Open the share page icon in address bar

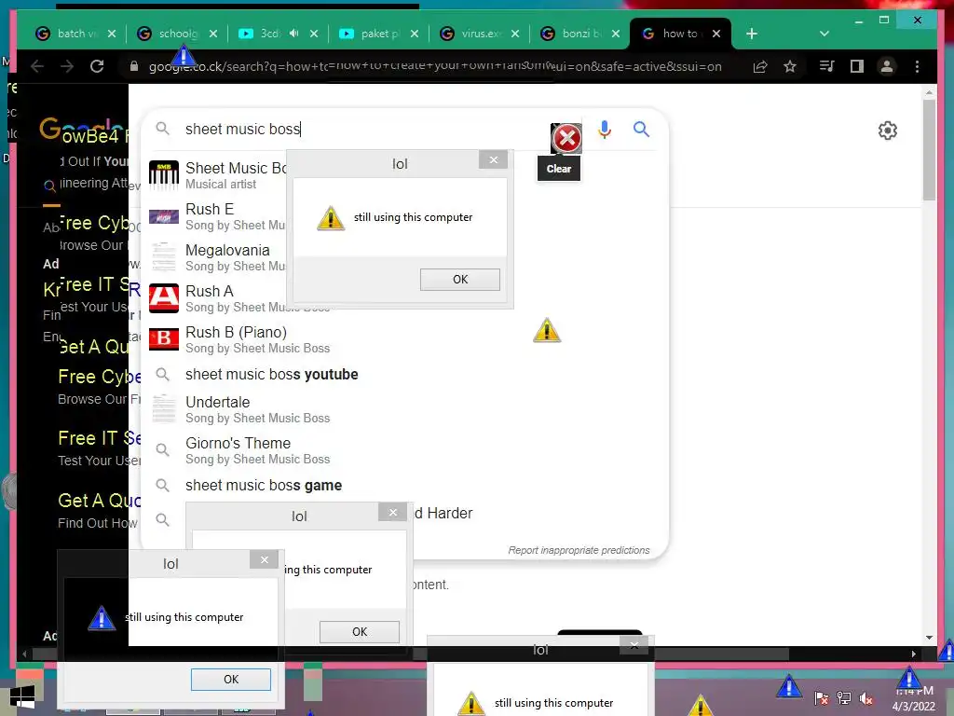click(x=760, y=66)
